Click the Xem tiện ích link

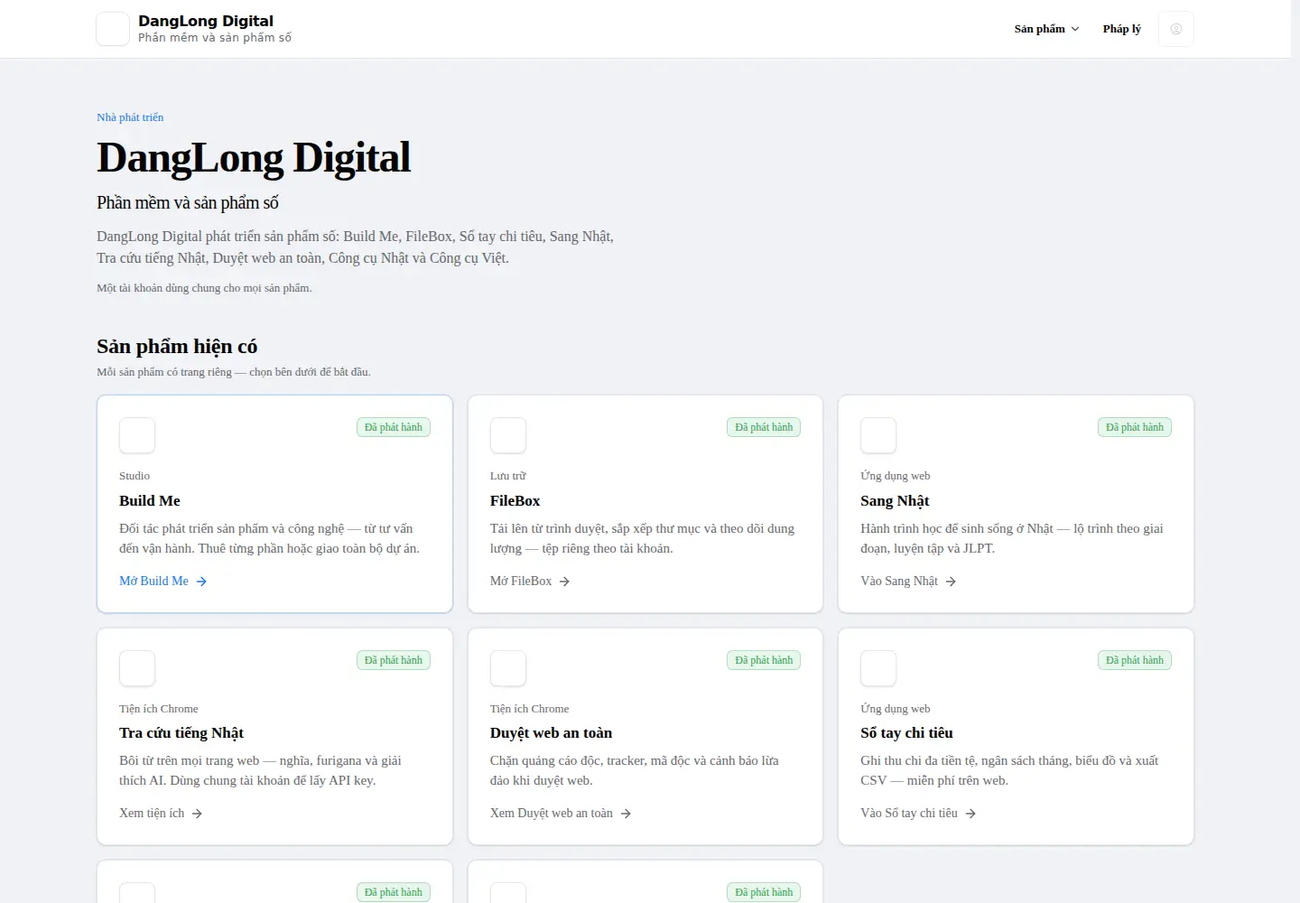[161, 814]
